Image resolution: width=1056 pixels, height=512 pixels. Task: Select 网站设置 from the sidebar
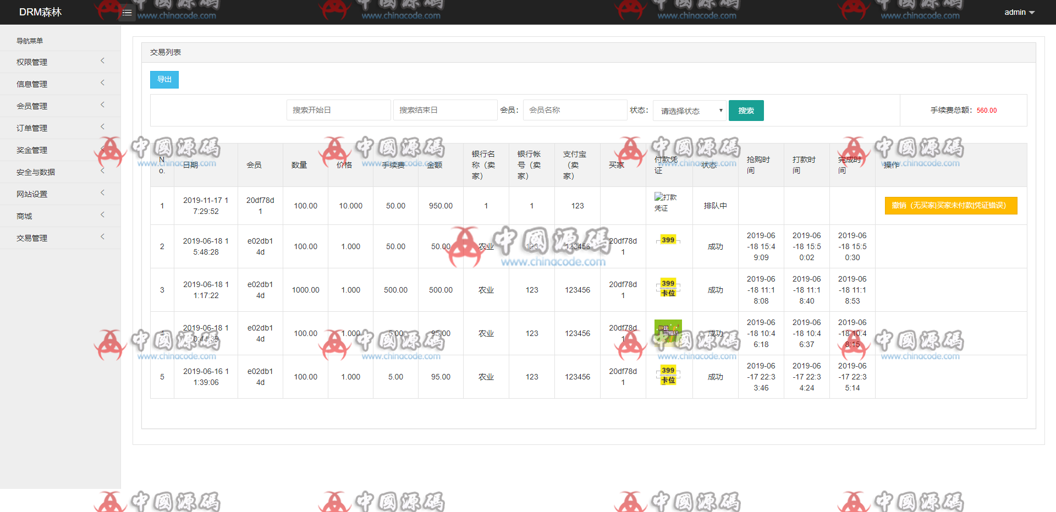tap(61, 194)
